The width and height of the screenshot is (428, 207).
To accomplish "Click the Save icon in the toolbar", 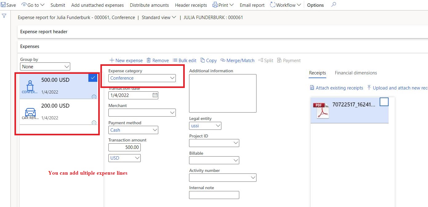I will coord(3,5).
